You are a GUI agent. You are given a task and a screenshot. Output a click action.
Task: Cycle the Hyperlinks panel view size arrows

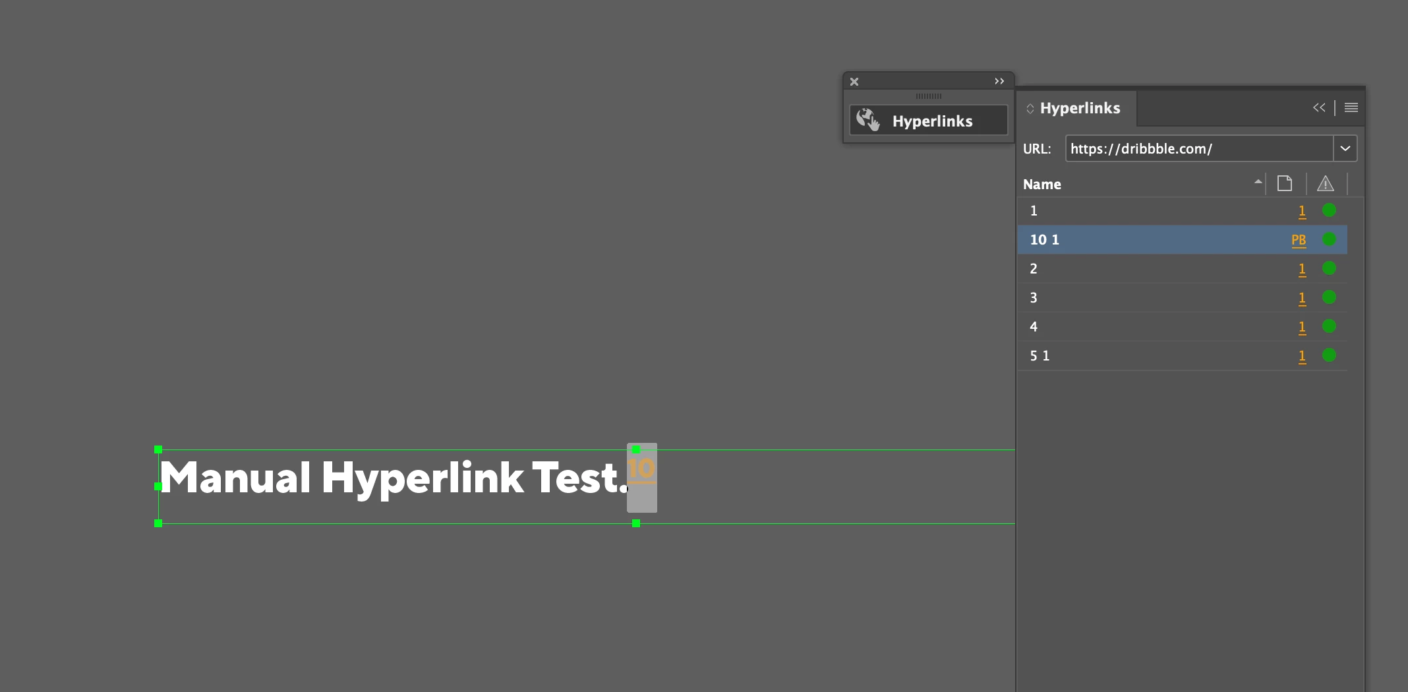pos(1030,109)
